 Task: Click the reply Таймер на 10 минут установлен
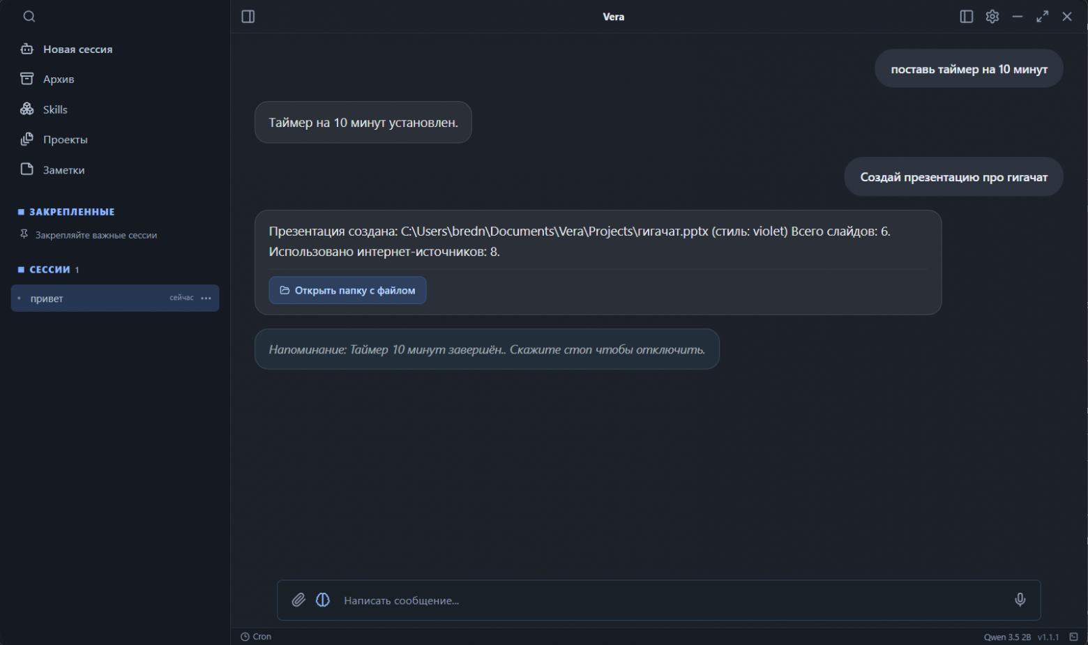pos(363,123)
